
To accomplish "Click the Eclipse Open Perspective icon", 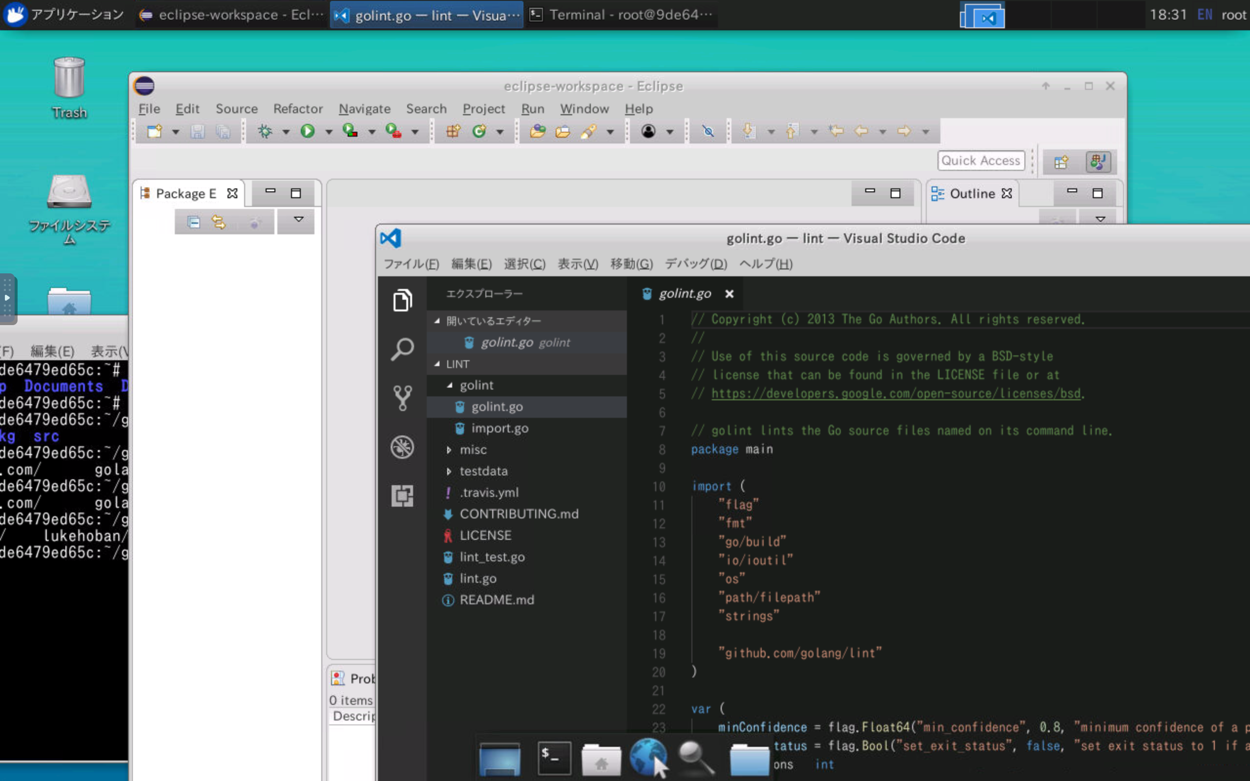I will click(x=1061, y=162).
